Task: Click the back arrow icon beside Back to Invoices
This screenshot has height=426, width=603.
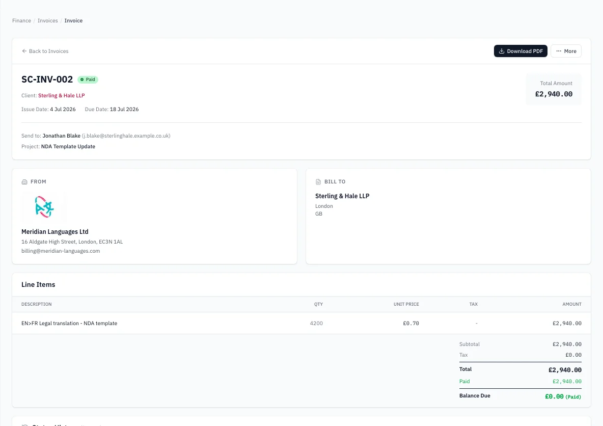Action: coord(24,51)
